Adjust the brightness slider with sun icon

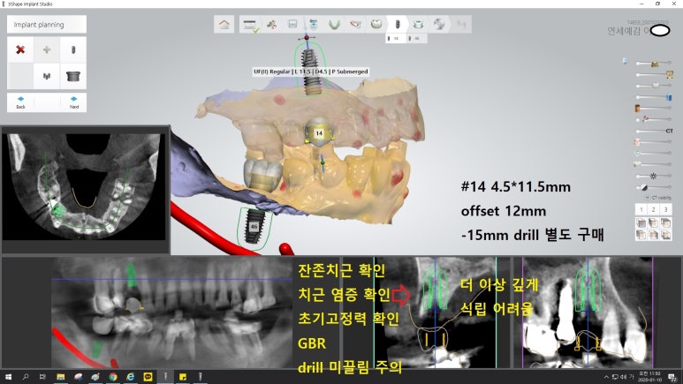[653, 177]
